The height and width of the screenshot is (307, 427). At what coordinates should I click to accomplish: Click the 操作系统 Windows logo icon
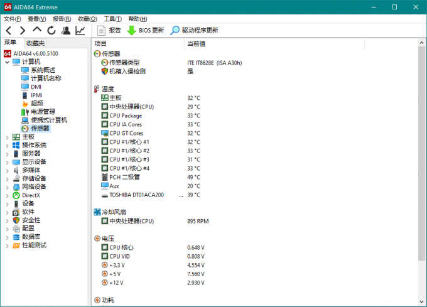tap(16, 145)
